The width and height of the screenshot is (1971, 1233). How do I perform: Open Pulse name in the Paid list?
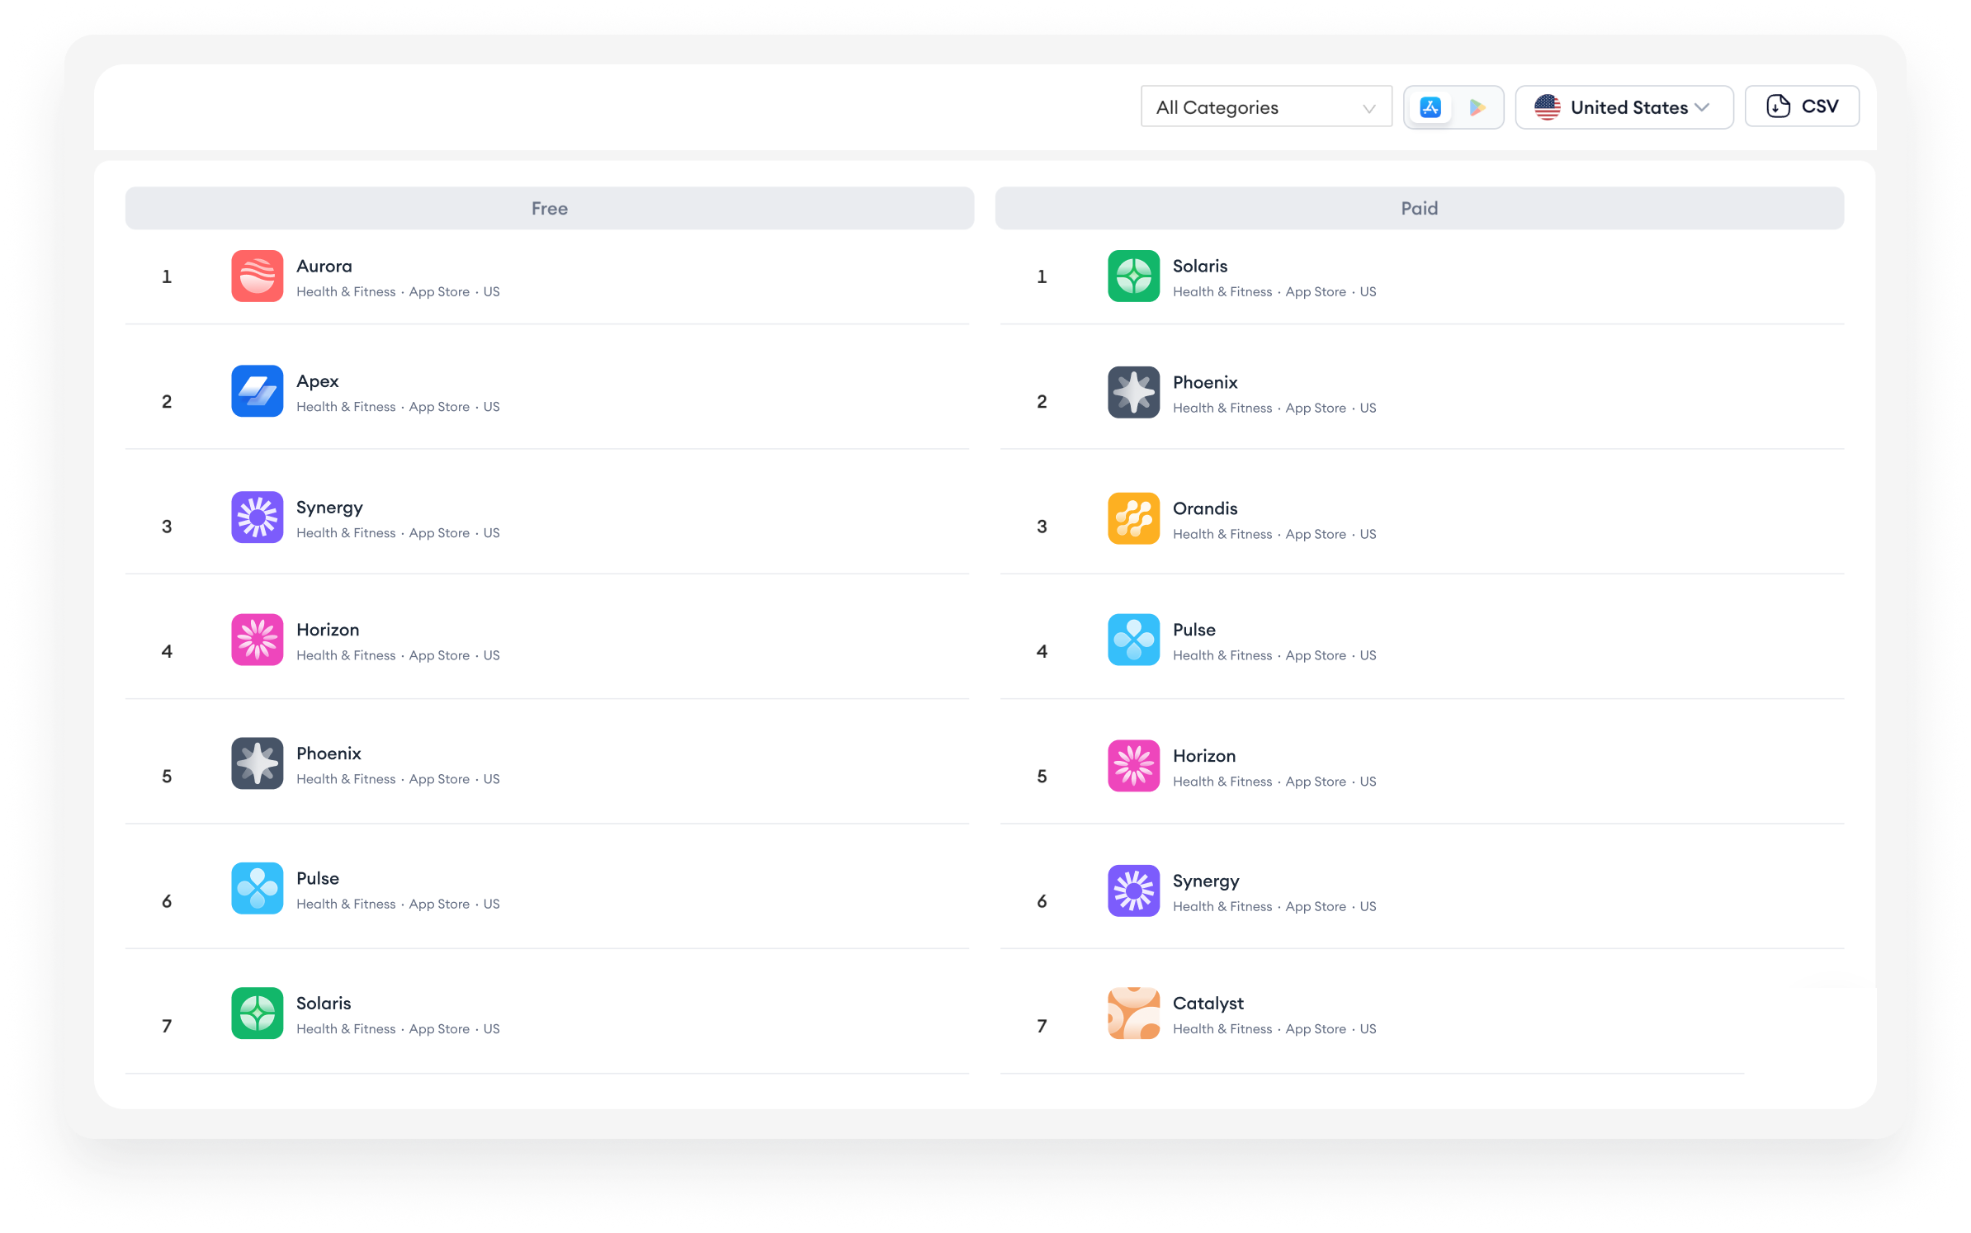coord(1194,630)
